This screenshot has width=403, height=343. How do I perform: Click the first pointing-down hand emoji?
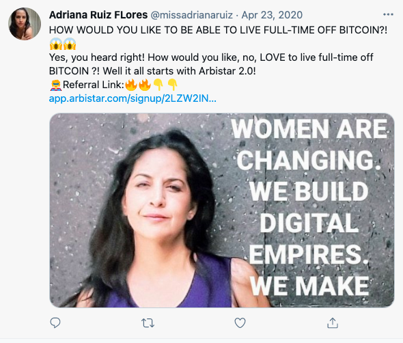click(158, 85)
